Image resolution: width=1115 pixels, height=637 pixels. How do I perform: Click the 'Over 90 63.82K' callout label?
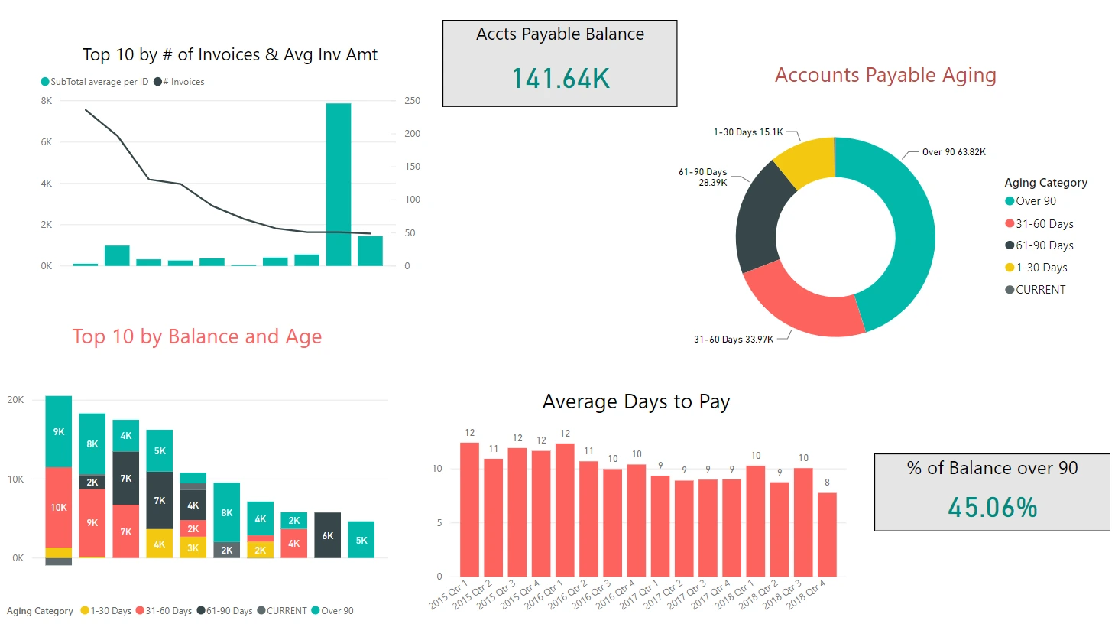click(x=953, y=151)
